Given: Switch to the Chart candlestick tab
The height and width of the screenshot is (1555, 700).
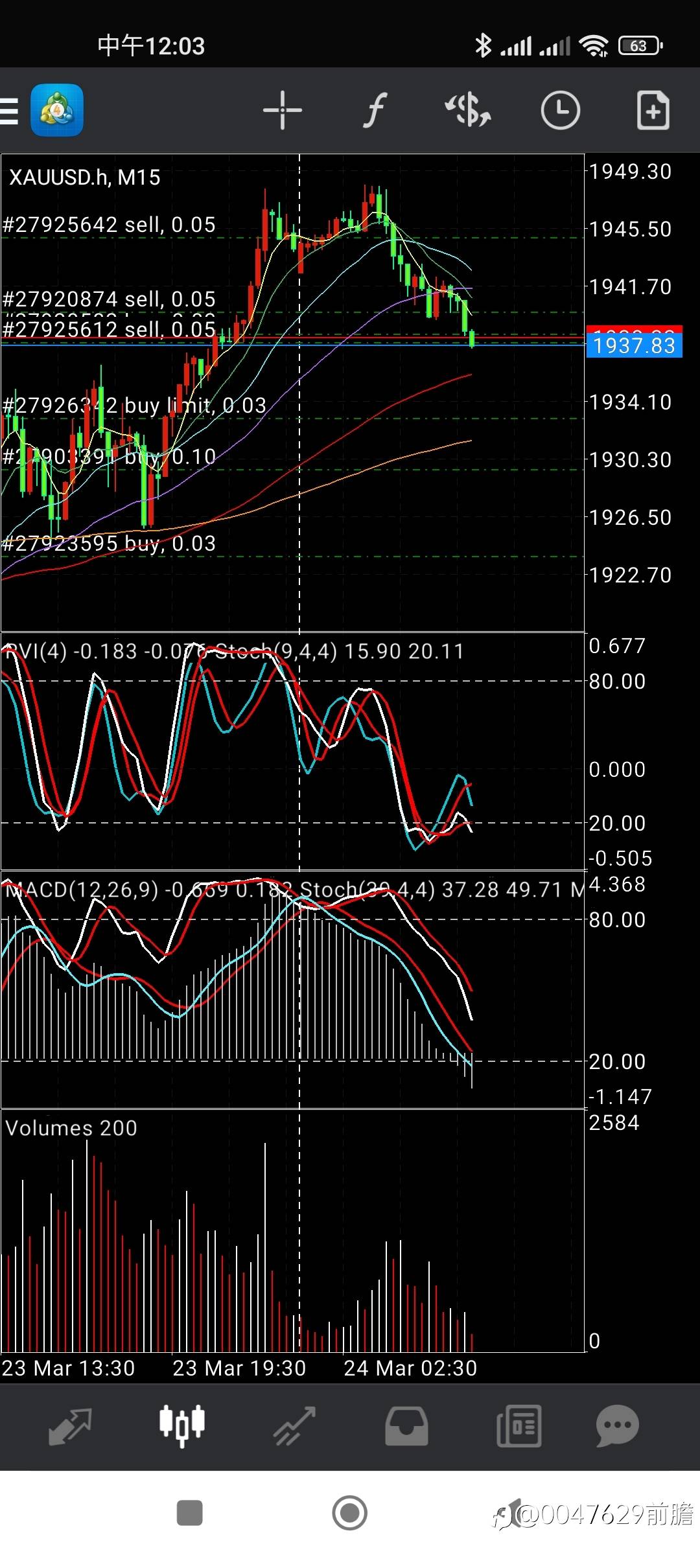Looking at the screenshot, I should tap(182, 1427).
